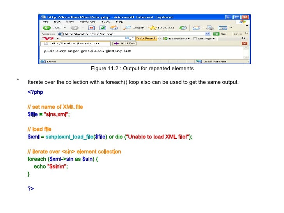
Task: Click the toolbar icon right of Print
Action: point(223,28)
